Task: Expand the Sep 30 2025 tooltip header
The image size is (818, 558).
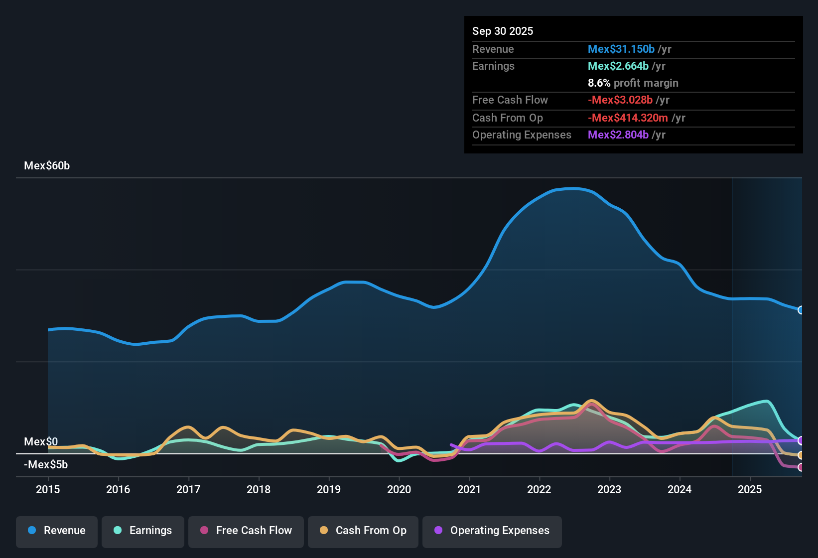Action: [503, 31]
